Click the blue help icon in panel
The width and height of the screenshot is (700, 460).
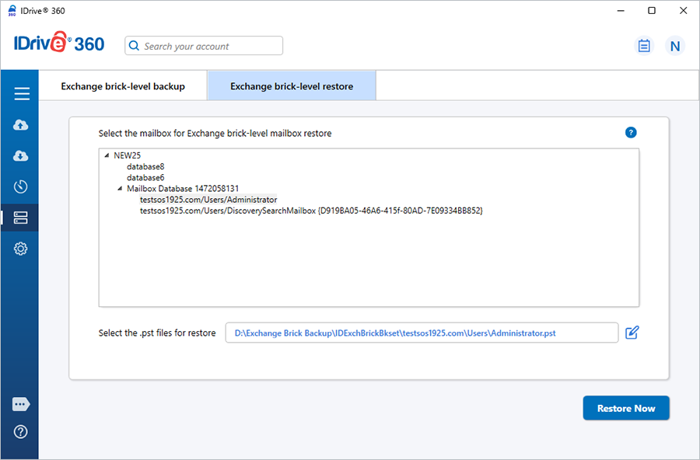pos(631,133)
